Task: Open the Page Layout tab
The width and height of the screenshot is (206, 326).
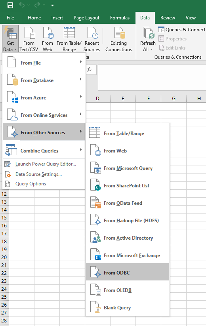Action: tap(86, 18)
